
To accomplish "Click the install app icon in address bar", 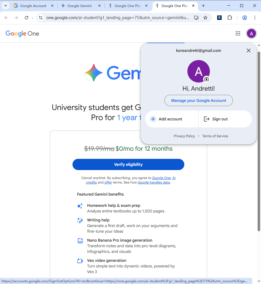I will coord(196,18).
